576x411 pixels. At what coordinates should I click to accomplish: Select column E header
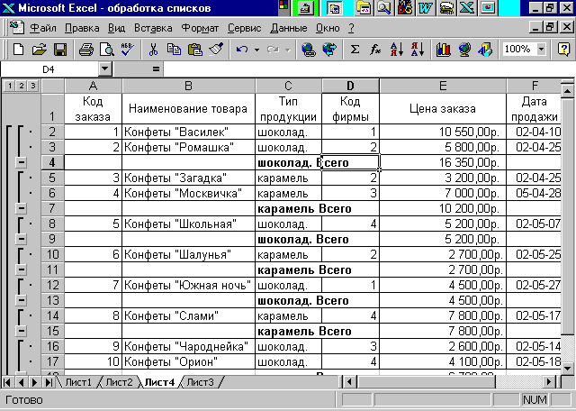pos(443,87)
